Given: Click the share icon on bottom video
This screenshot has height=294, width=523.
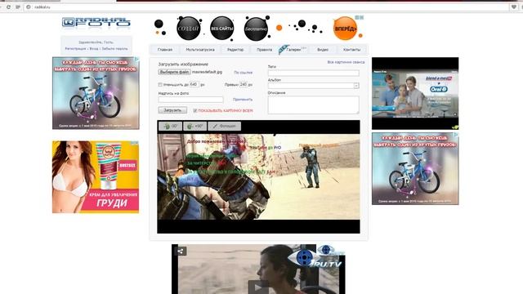Looking at the screenshot, I should click(x=181, y=252).
